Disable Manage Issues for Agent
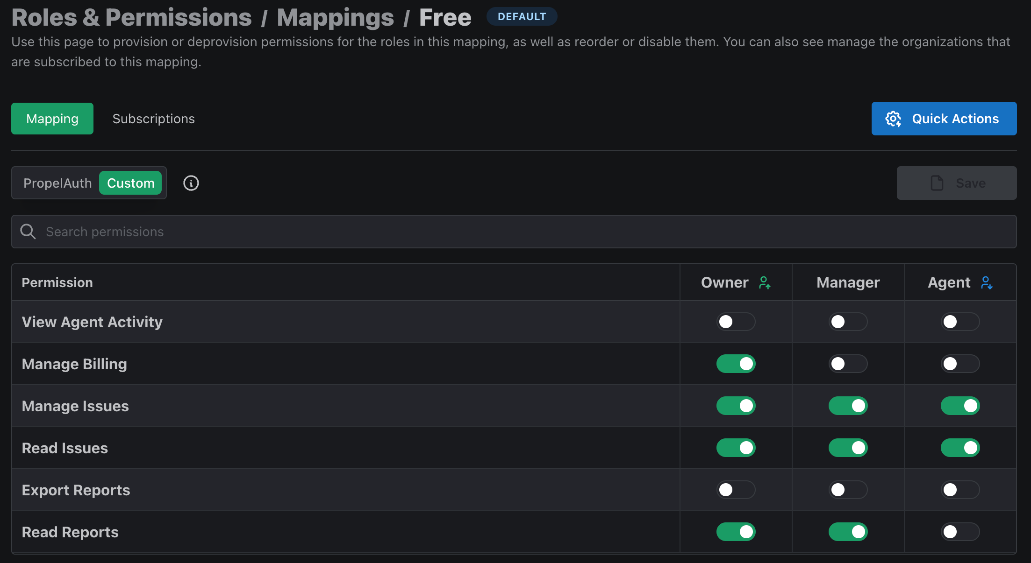Image resolution: width=1031 pixels, height=563 pixels. 960,406
